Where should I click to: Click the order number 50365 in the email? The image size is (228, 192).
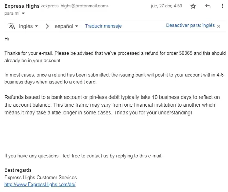[185, 53]
